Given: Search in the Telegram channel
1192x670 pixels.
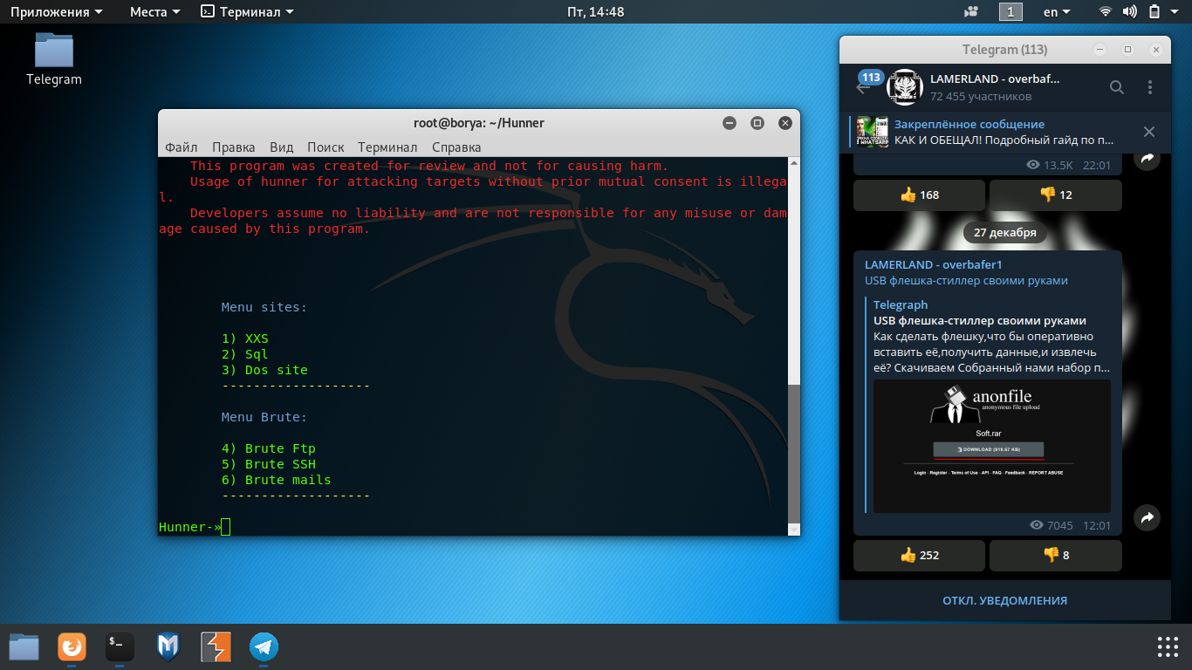Looking at the screenshot, I should click(1117, 87).
